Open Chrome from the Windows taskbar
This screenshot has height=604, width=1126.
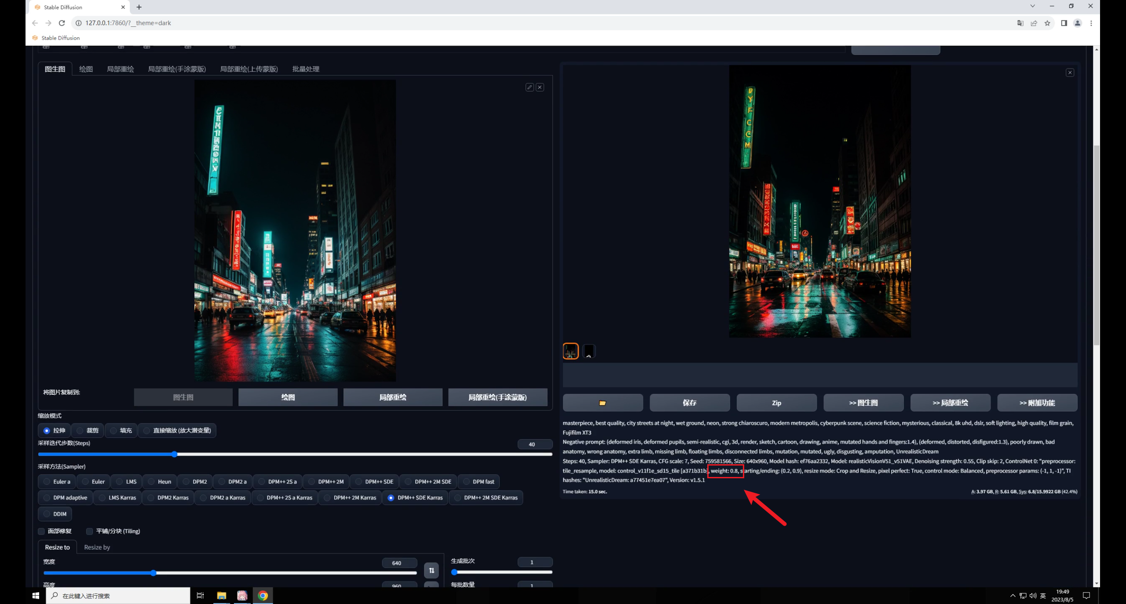point(263,596)
